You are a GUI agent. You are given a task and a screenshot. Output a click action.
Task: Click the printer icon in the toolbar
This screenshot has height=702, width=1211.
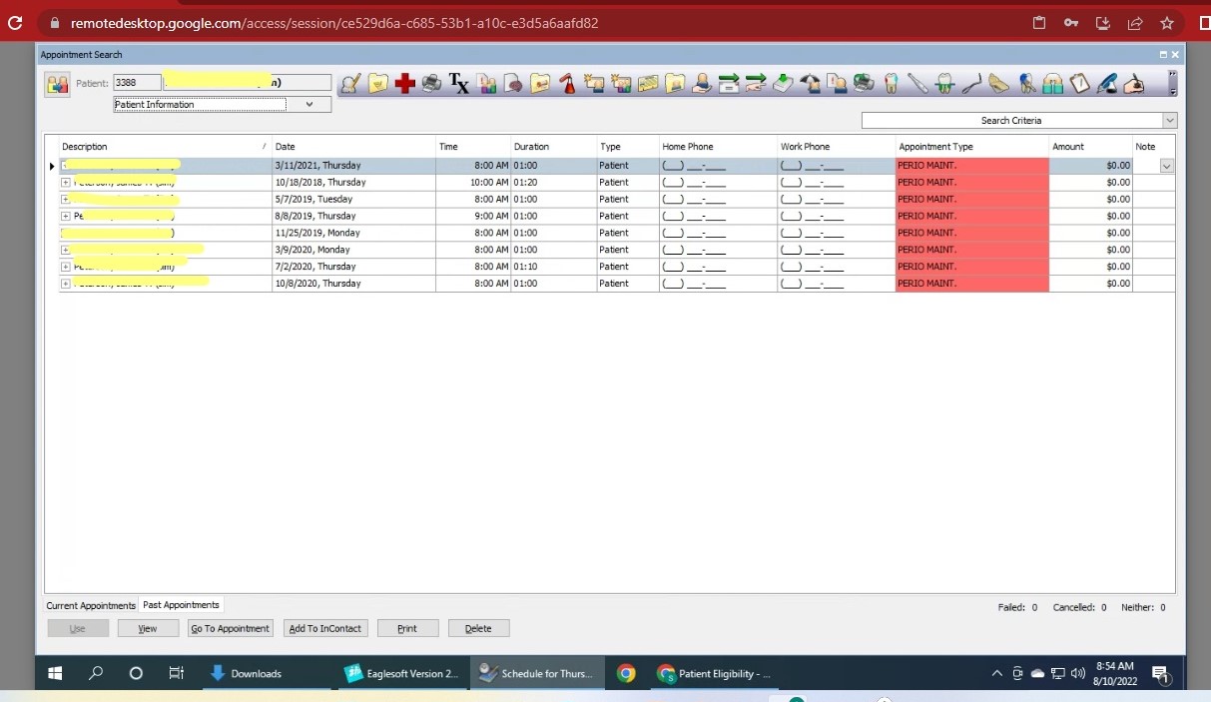[x=431, y=84]
